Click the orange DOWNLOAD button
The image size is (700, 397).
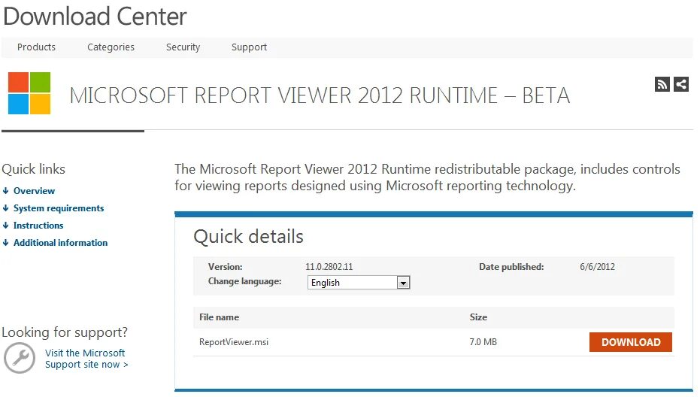tap(630, 342)
